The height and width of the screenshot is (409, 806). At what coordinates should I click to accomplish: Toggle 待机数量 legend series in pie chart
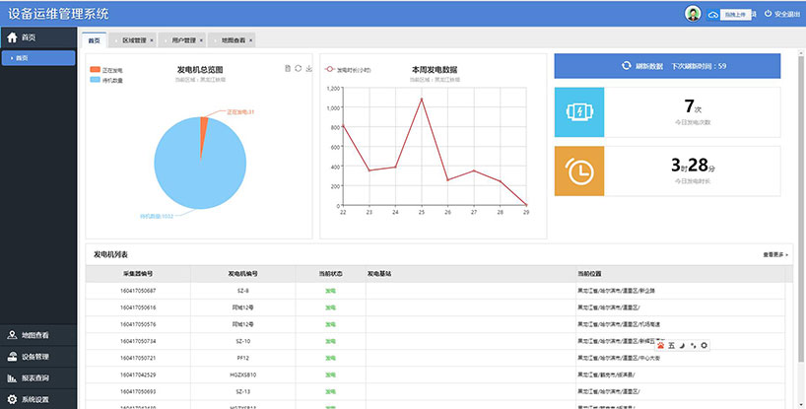pos(96,80)
